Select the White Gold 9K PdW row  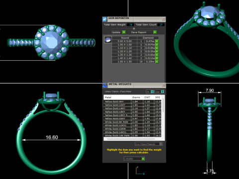pyautogui.click(x=132, y=122)
